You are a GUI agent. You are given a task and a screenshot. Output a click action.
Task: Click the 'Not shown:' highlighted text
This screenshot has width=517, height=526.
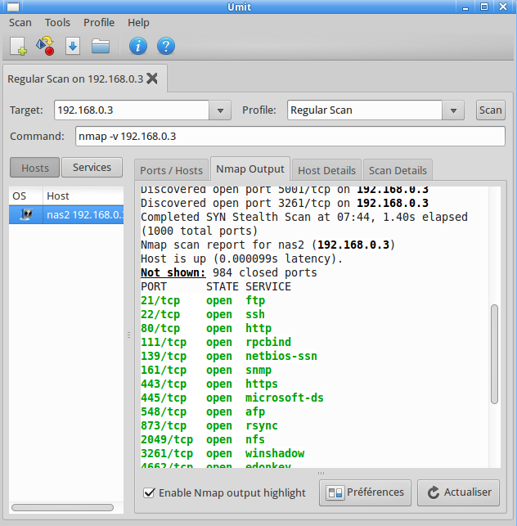[173, 272]
